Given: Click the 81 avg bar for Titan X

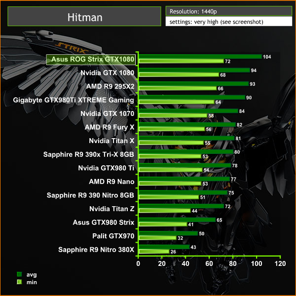Looking at the screenshot, I should coord(186,138).
